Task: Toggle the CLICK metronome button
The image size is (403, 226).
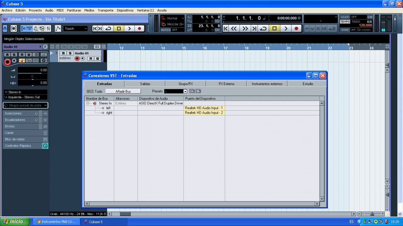Action: [x=345, y=17]
